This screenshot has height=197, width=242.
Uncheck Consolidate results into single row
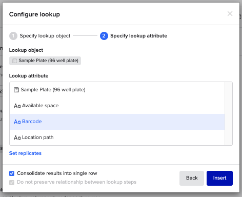[12, 173]
